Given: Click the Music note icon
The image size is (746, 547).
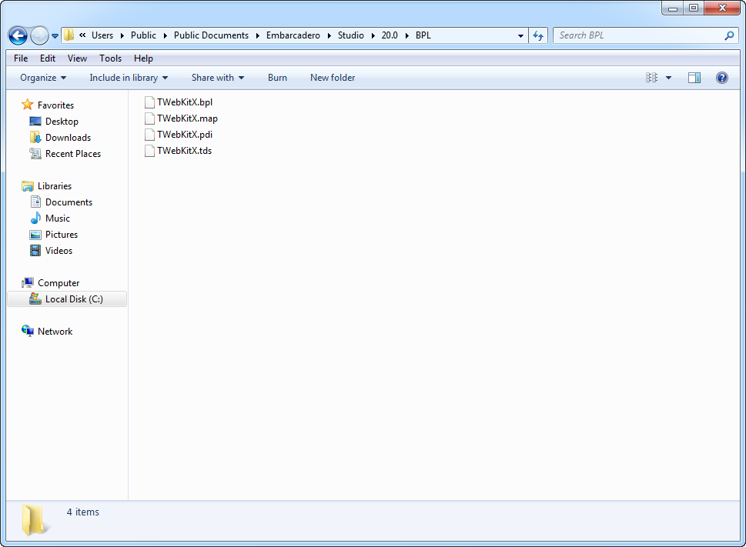Looking at the screenshot, I should coord(35,218).
